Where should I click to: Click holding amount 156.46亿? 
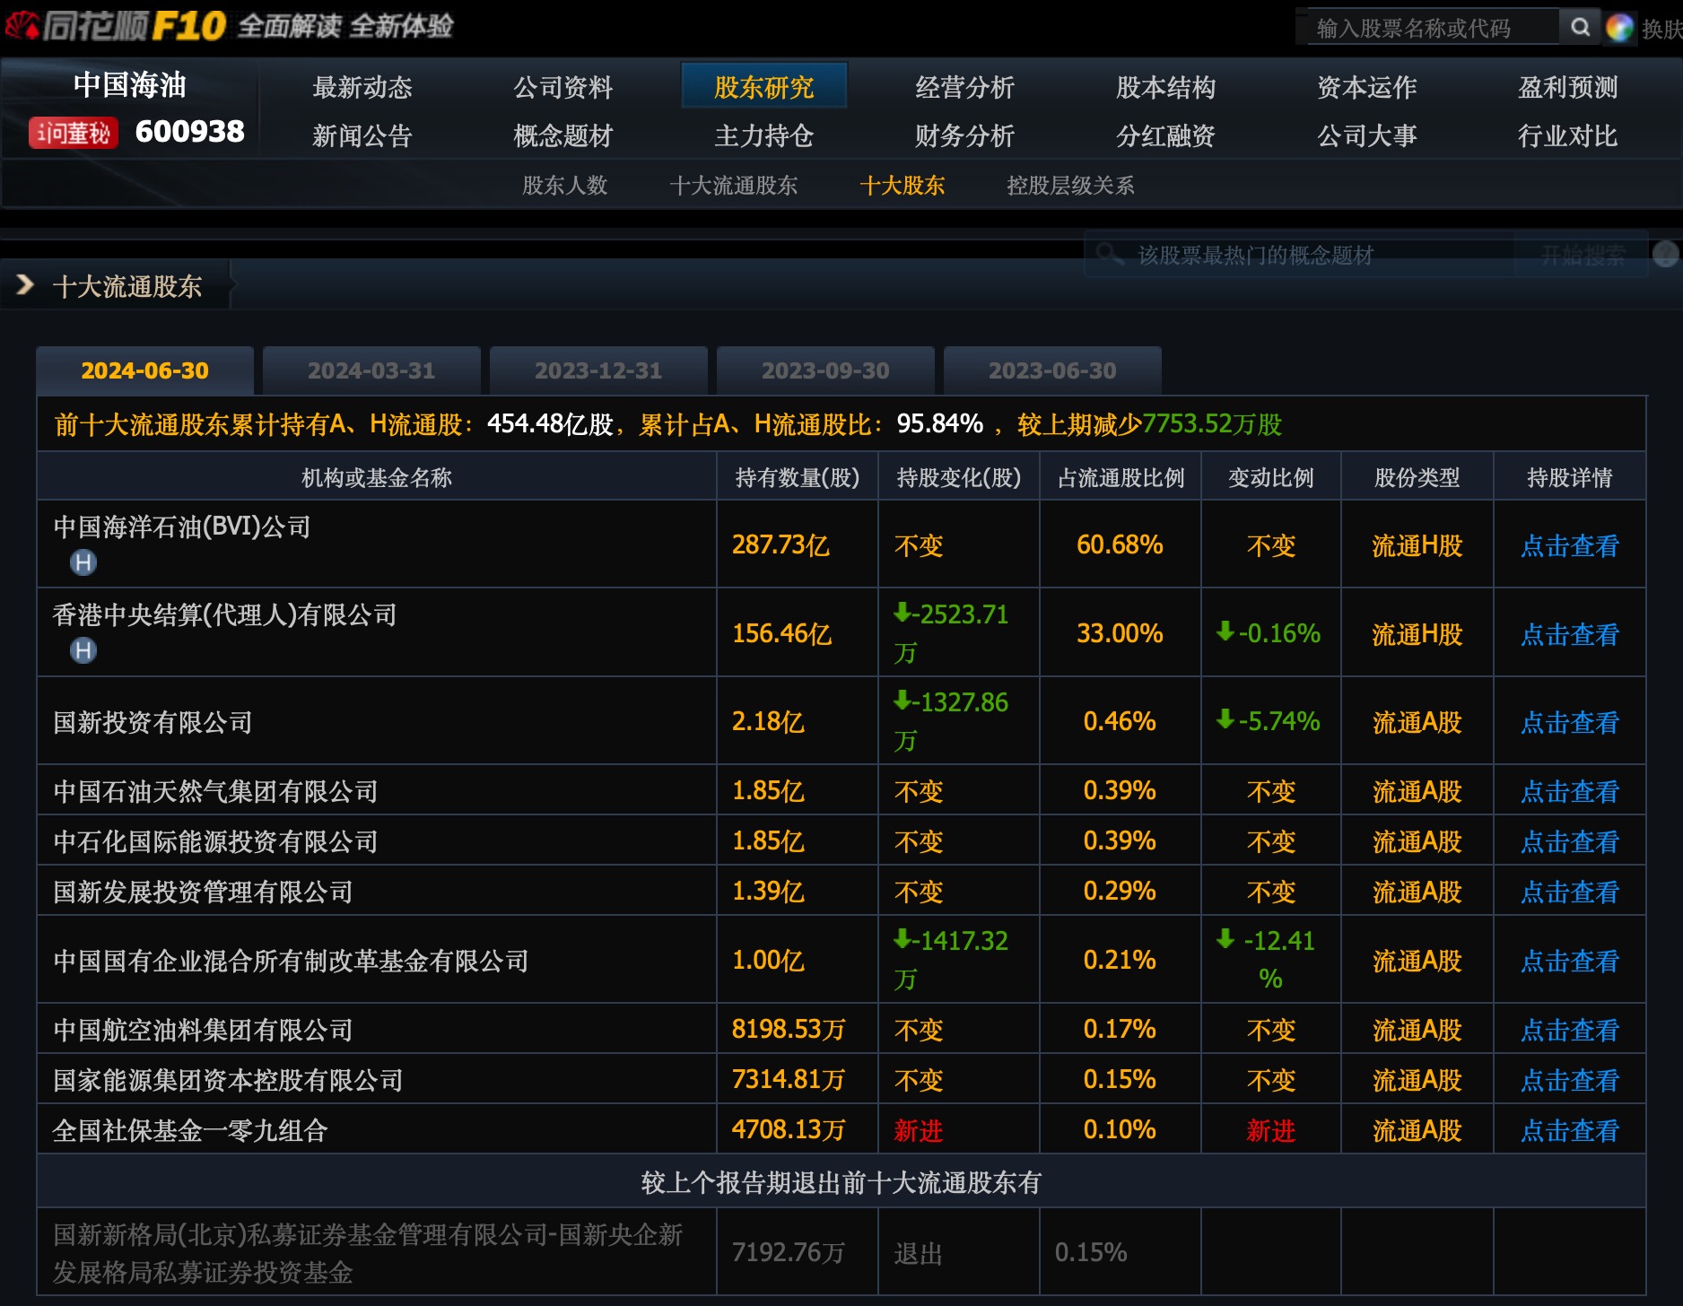pos(781,633)
